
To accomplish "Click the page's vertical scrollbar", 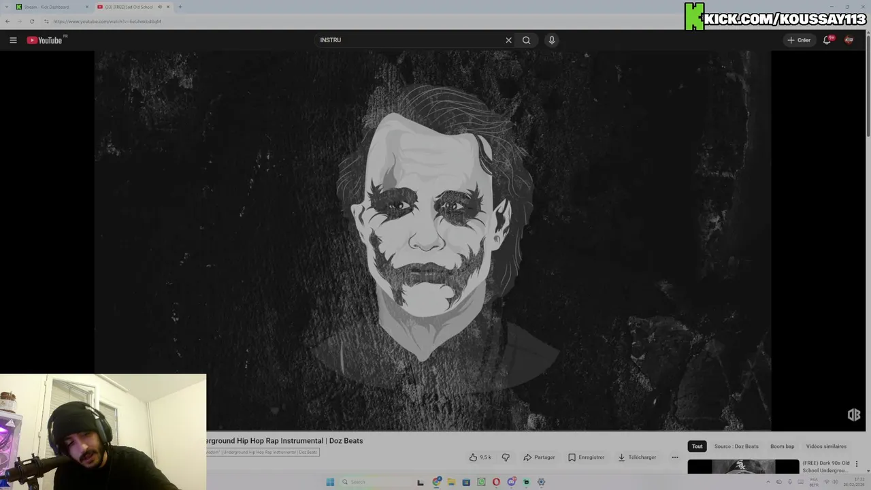I will (x=868, y=85).
